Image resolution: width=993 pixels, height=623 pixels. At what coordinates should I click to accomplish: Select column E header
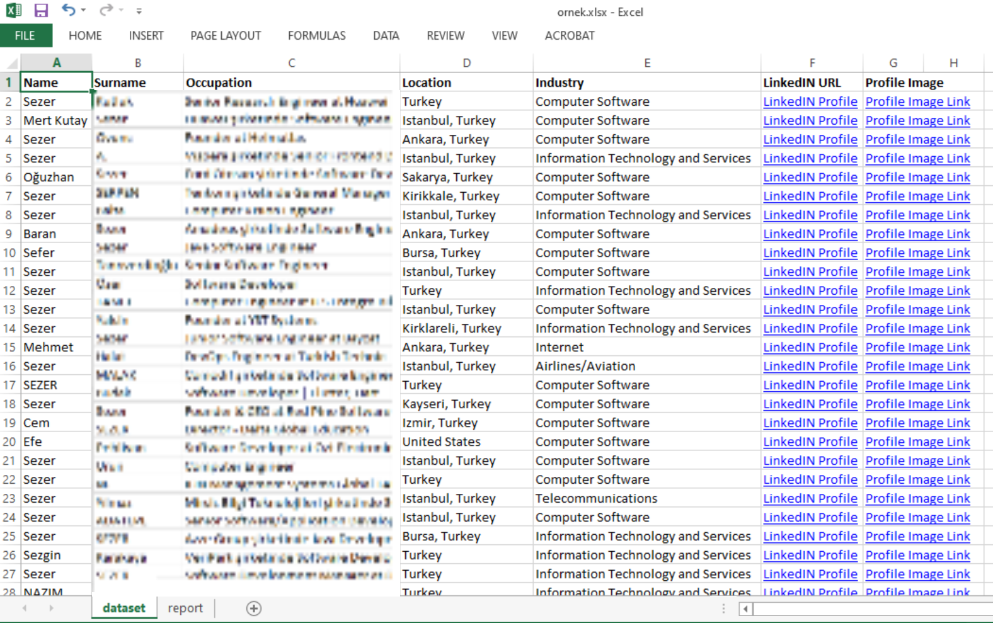coord(647,63)
